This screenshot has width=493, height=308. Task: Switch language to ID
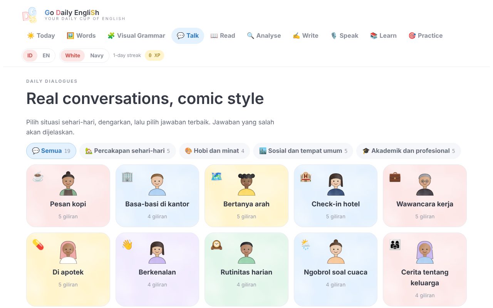pos(30,55)
